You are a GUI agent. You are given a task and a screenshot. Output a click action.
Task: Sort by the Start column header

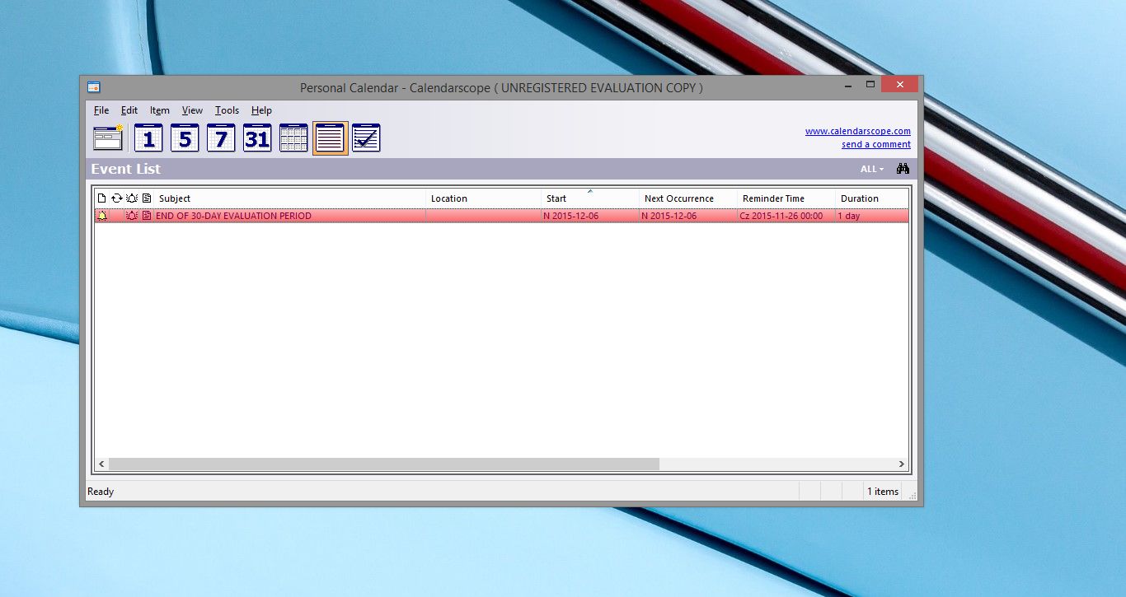(590, 198)
